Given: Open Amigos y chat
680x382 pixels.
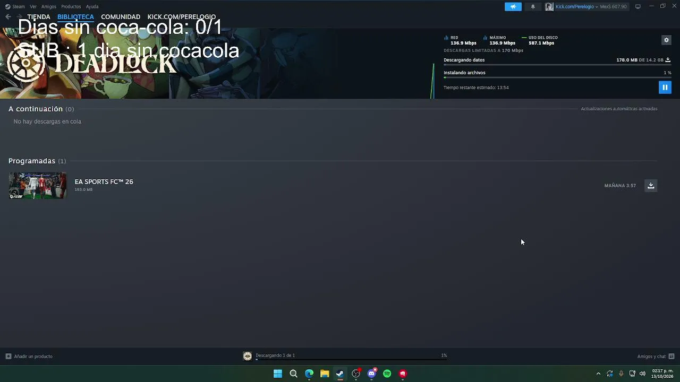Looking at the screenshot, I should tap(656, 357).
